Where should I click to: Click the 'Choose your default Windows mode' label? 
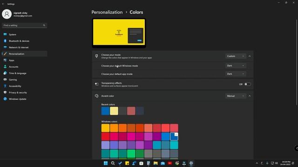click(120, 66)
